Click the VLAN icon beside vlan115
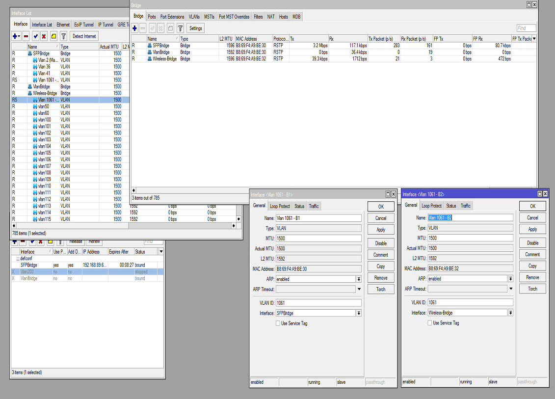Image resolution: width=555 pixels, height=399 pixels. (35, 219)
